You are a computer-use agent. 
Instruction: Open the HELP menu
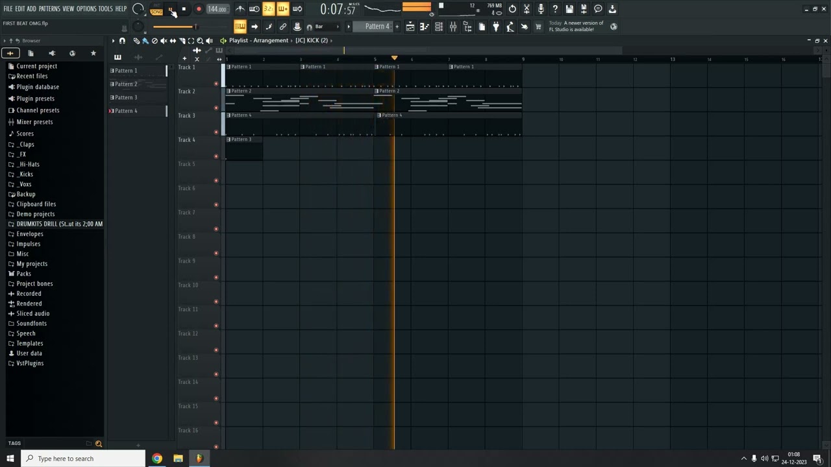(x=121, y=8)
